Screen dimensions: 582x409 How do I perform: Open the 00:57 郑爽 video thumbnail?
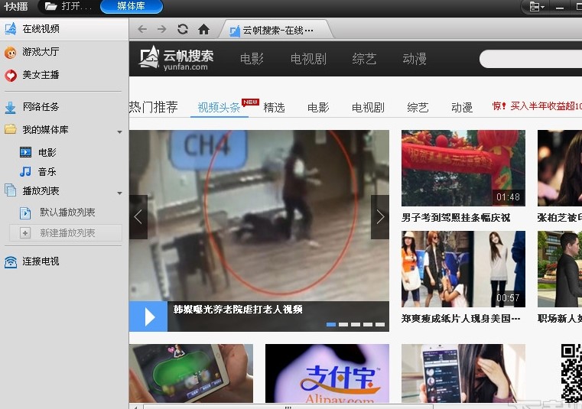pos(463,269)
